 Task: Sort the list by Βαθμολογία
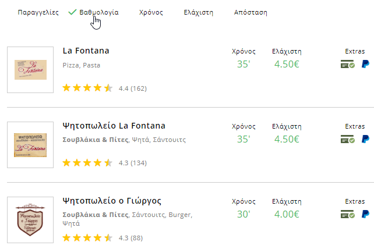(x=99, y=12)
